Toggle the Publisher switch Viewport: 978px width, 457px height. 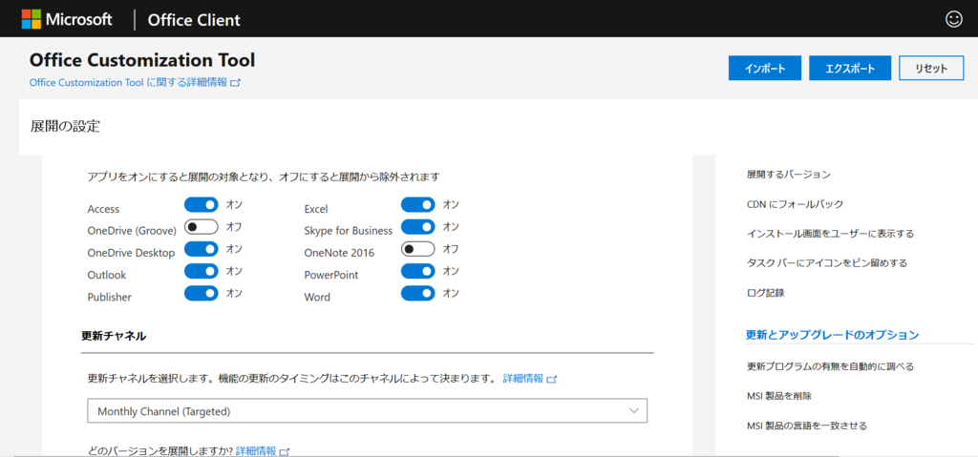click(201, 293)
